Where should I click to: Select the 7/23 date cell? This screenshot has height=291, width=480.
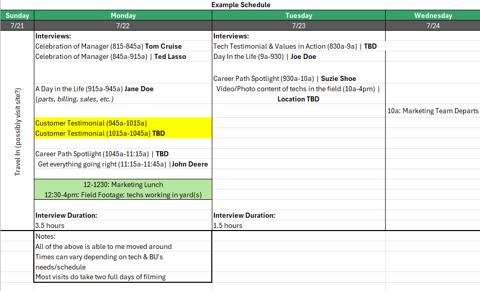pyautogui.click(x=298, y=26)
